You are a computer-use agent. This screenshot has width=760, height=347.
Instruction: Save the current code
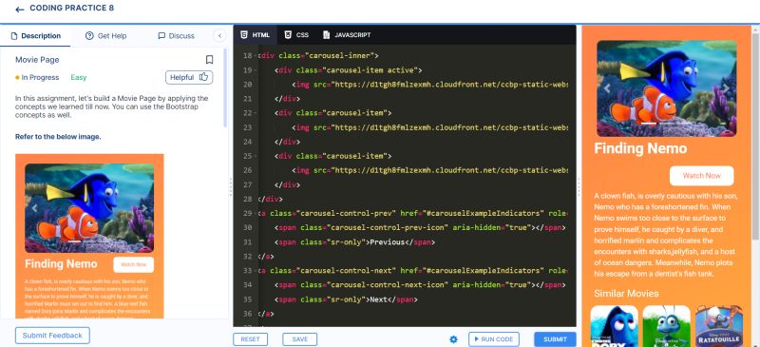coord(299,339)
